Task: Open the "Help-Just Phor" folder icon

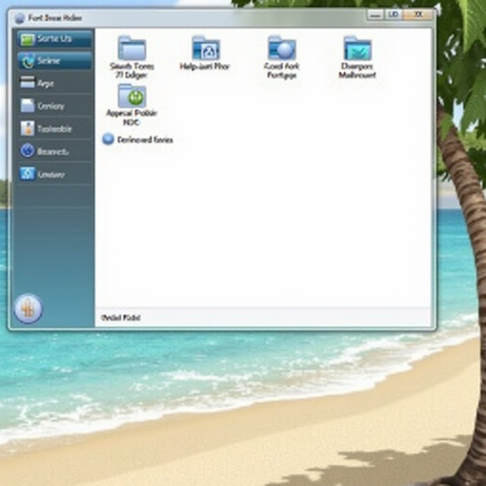Action: [206, 48]
